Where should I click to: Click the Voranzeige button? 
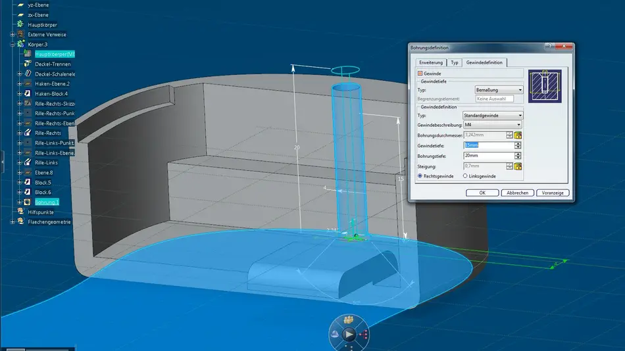552,193
